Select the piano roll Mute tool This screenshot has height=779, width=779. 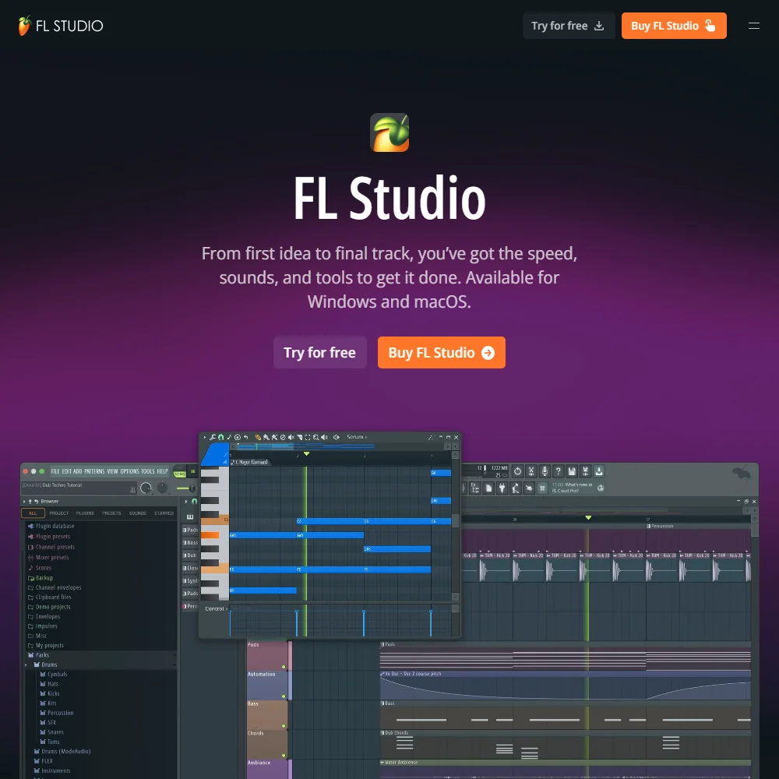click(291, 437)
